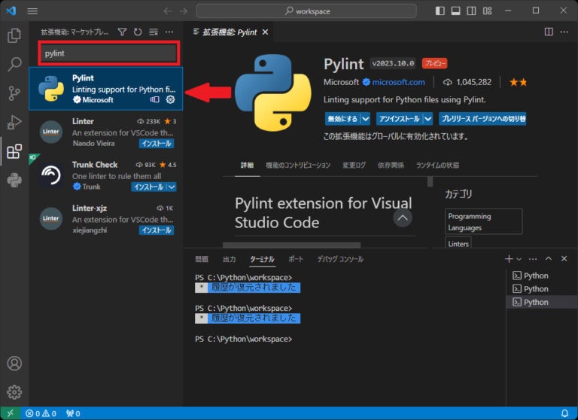Expand the 無効にする dropdown arrow
Image resolution: width=578 pixels, height=420 pixels.
(x=365, y=119)
